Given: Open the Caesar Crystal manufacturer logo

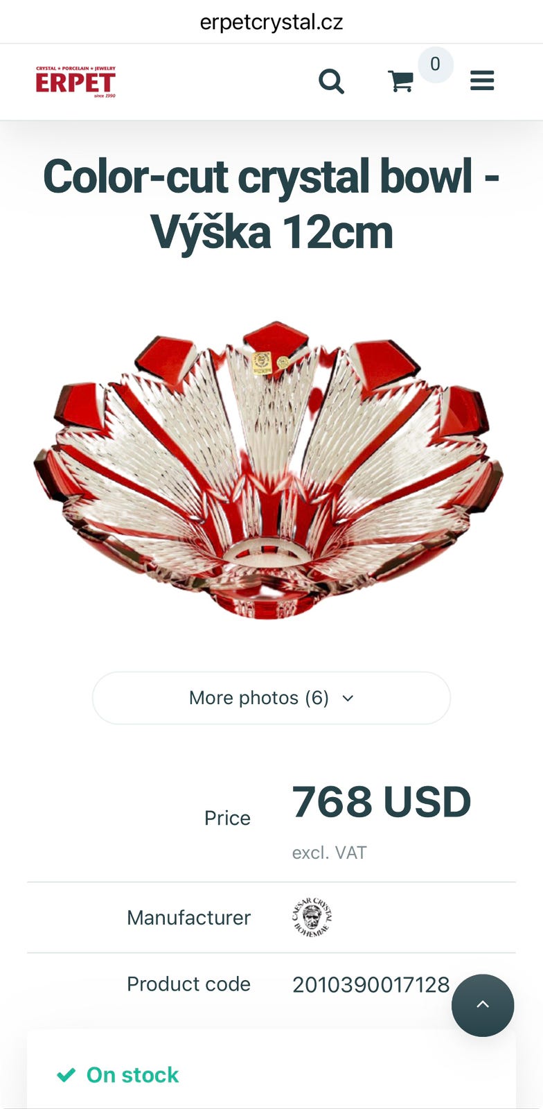Looking at the screenshot, I should 312,917.
